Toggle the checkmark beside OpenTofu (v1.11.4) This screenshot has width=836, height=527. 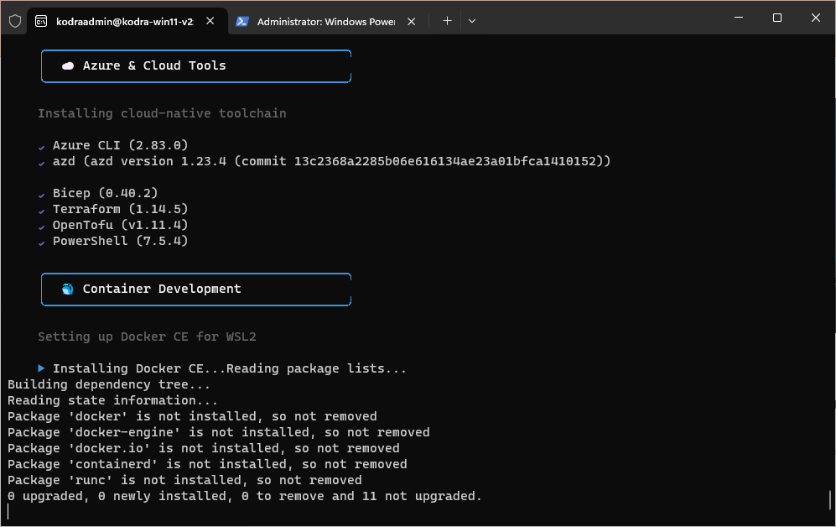pyautogui.click(x=41, y=225)
